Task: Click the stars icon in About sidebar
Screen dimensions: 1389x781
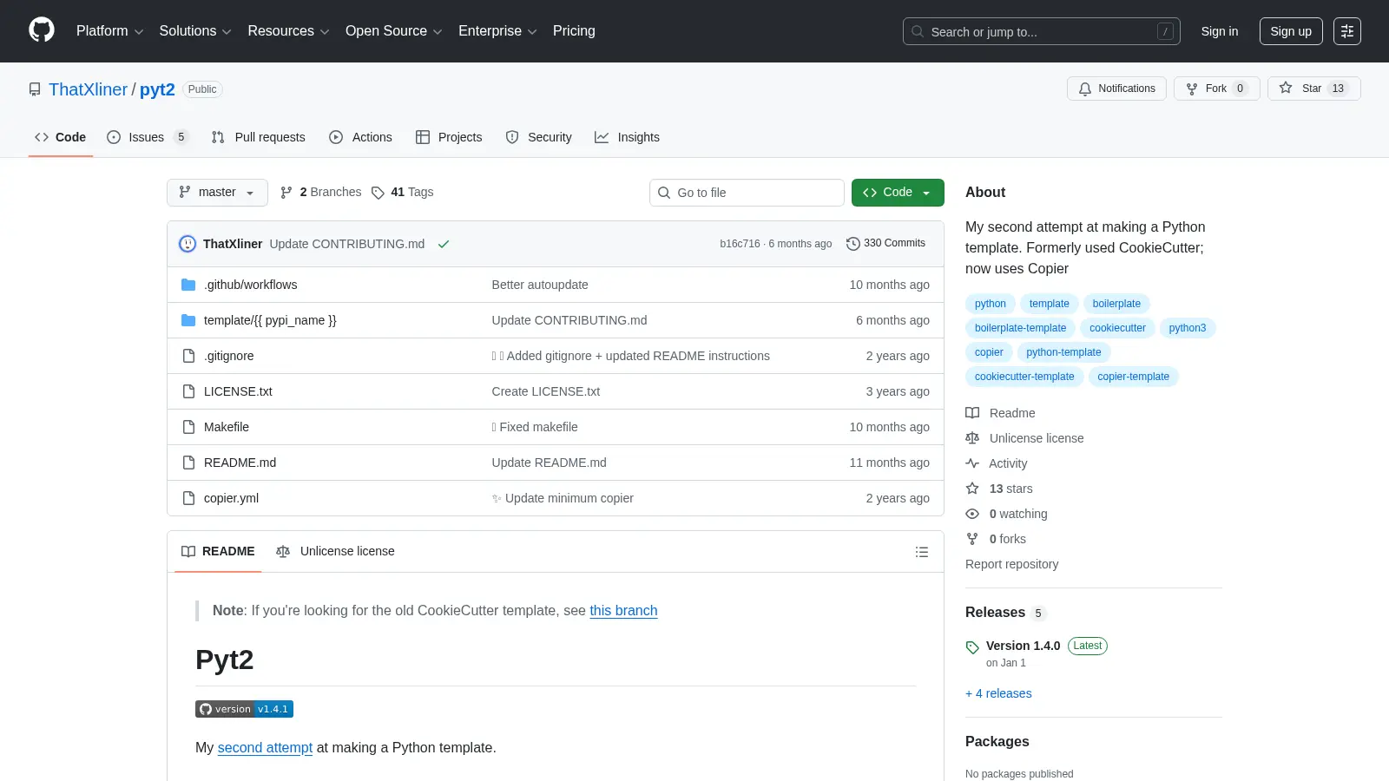Action: point(972,489)
